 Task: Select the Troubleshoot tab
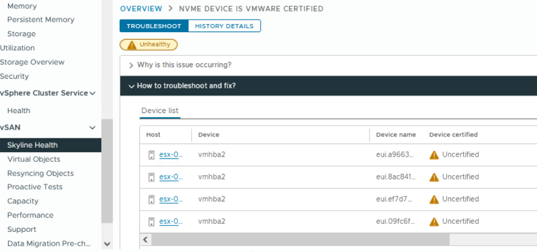[154, 26]
